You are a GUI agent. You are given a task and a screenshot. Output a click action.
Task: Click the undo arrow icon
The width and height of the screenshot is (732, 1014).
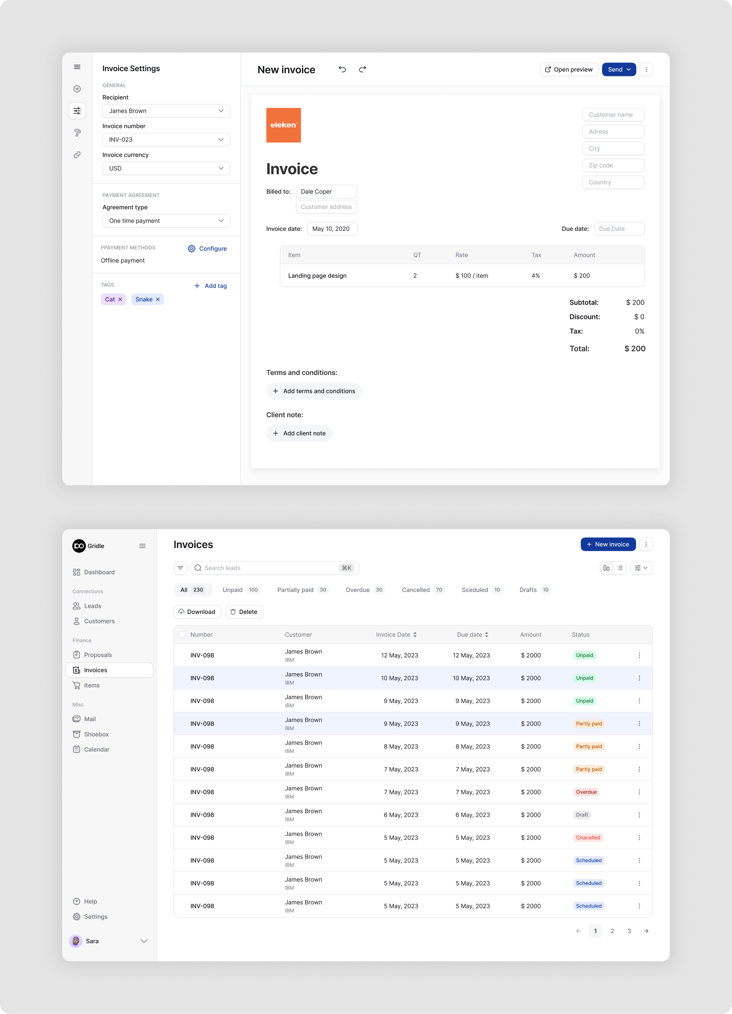pyautogui.click(x=342, y=69)
